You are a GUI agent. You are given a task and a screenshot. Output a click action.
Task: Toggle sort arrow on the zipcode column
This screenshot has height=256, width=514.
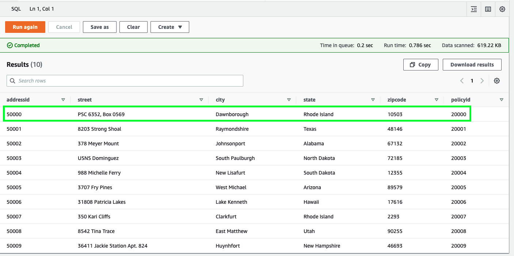pyautogui.click(x=437, y=100)
